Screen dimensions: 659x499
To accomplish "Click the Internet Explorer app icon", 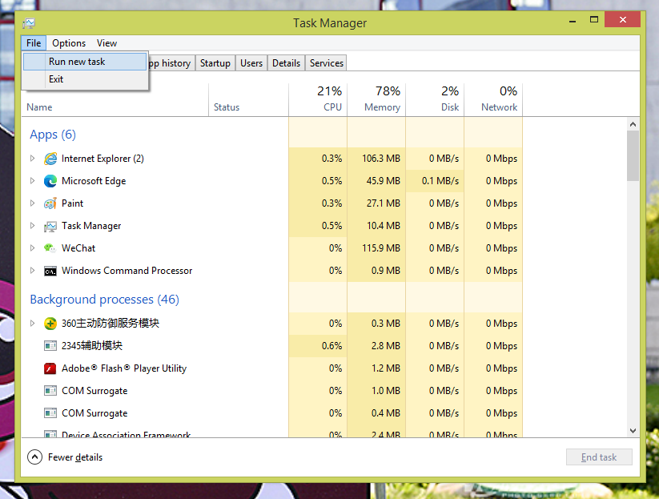I will tap(50, 159).
